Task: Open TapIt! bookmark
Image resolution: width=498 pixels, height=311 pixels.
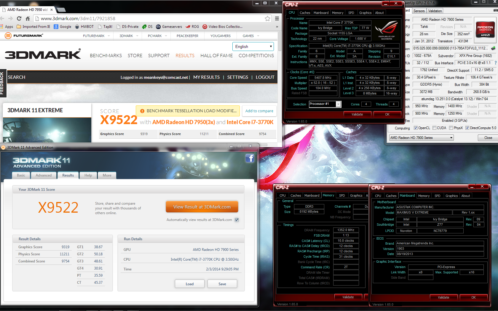Action: click(105, 27)
